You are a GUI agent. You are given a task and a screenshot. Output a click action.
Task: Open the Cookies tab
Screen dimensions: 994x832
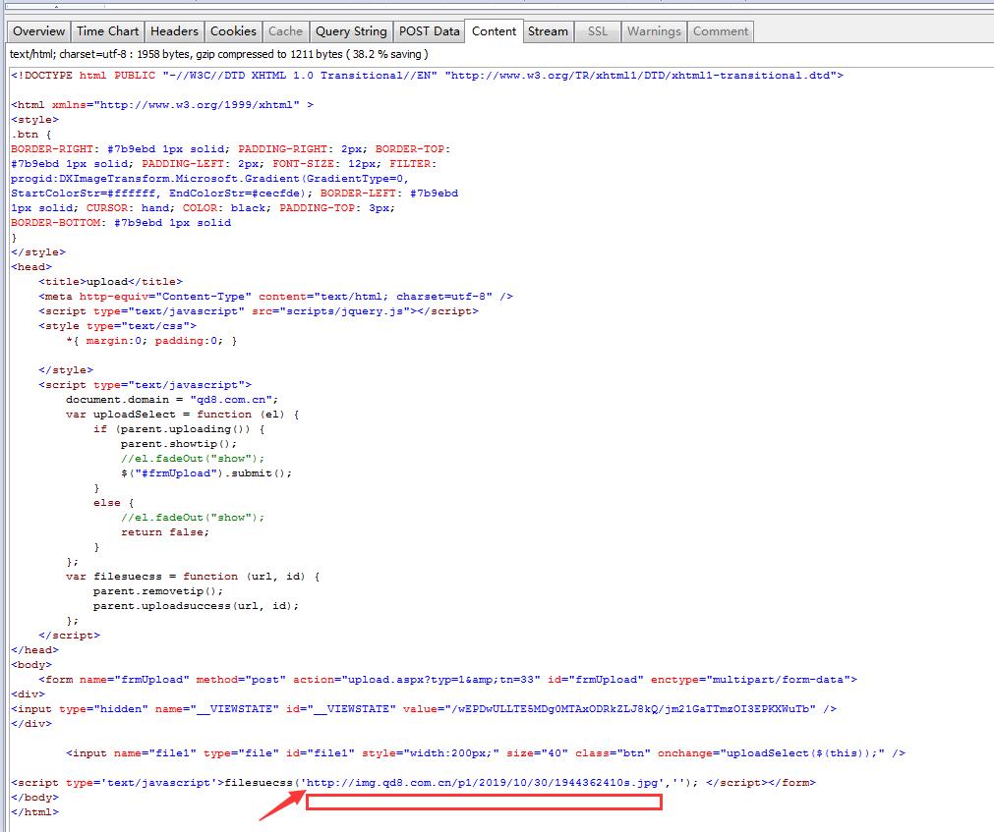233,31
